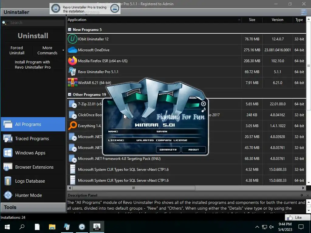Click the network tray icon

[265, 227]
